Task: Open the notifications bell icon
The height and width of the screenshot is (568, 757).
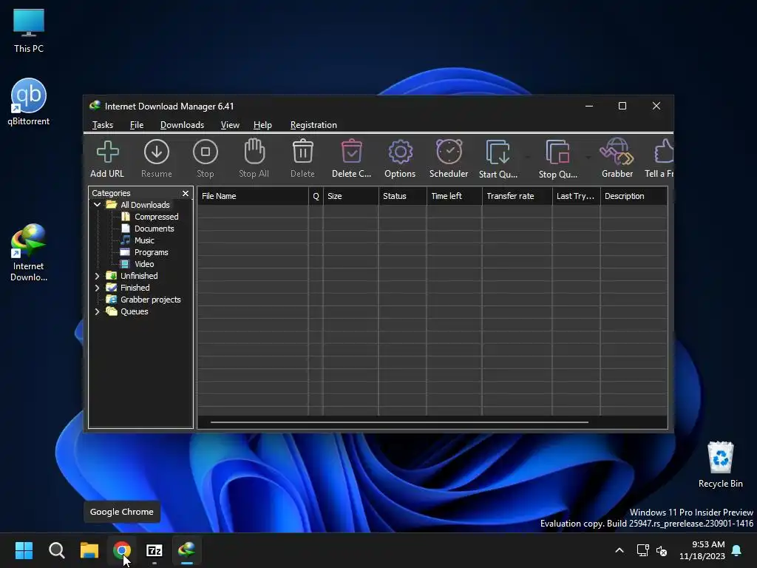Action: (737, 550)
